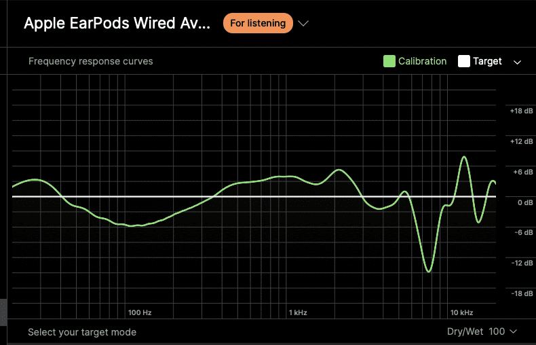Click the For listening orange badge

258,23
